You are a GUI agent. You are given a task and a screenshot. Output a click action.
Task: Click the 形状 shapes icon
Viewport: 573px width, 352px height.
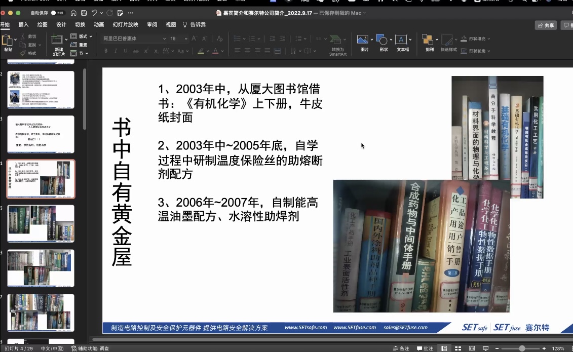click(383, 40)
